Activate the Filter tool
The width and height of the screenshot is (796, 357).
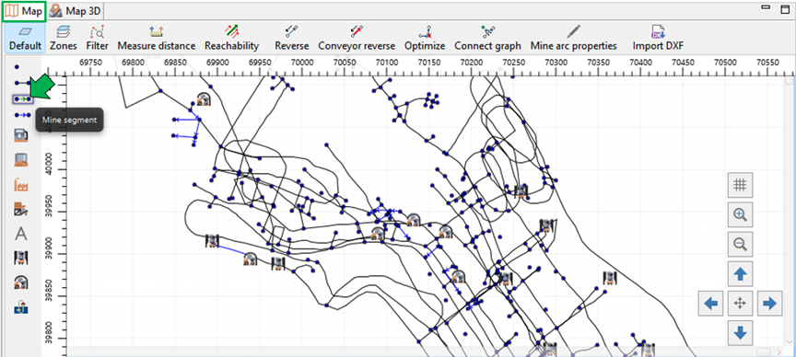(x=97, y=39)
